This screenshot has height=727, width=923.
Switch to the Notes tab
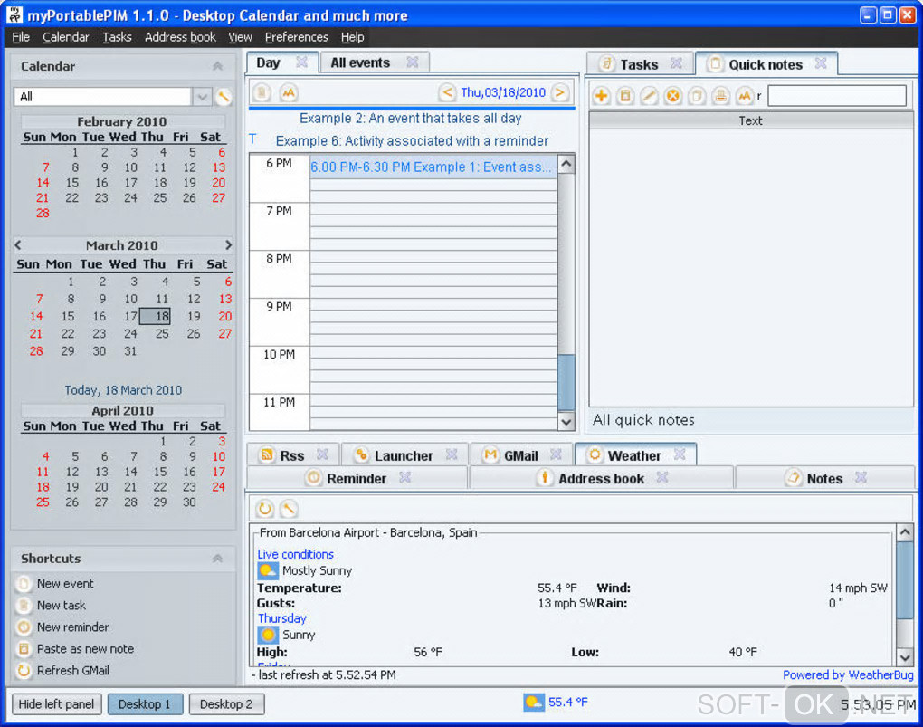point(824,478)
